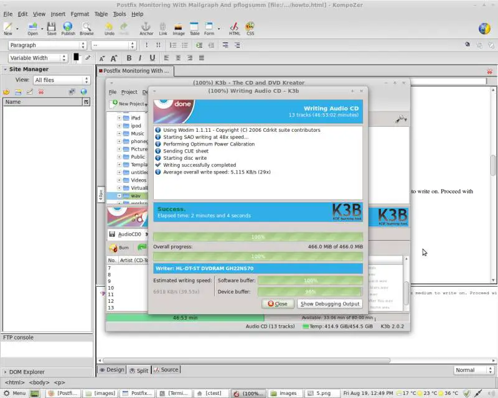Open the Paragraph format dropdown
This screenshot has width=498, height=398.
47,45
